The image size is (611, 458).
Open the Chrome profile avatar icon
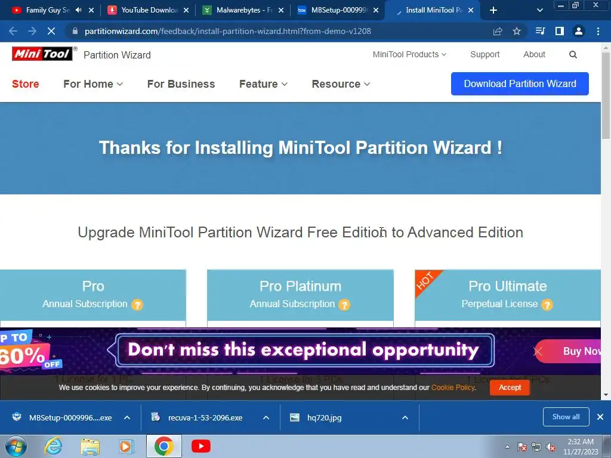point(579,31)
